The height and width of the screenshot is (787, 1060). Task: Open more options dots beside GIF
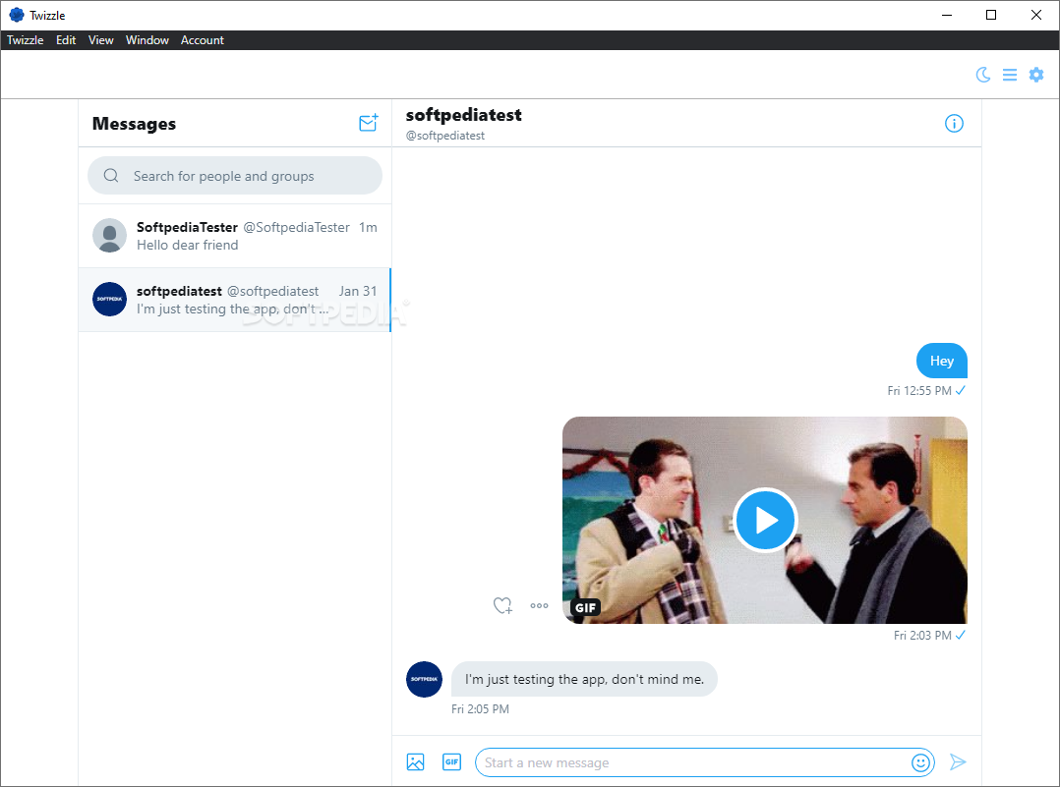539,606
